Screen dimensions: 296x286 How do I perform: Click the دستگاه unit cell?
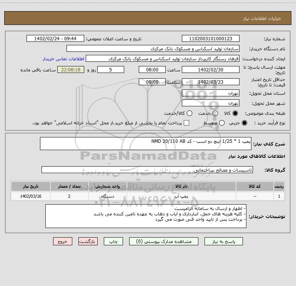tap(107, 196)
